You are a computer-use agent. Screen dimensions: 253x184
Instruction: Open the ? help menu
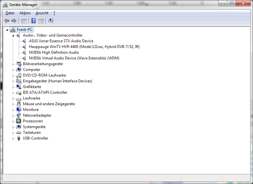(x=54, y=13)
